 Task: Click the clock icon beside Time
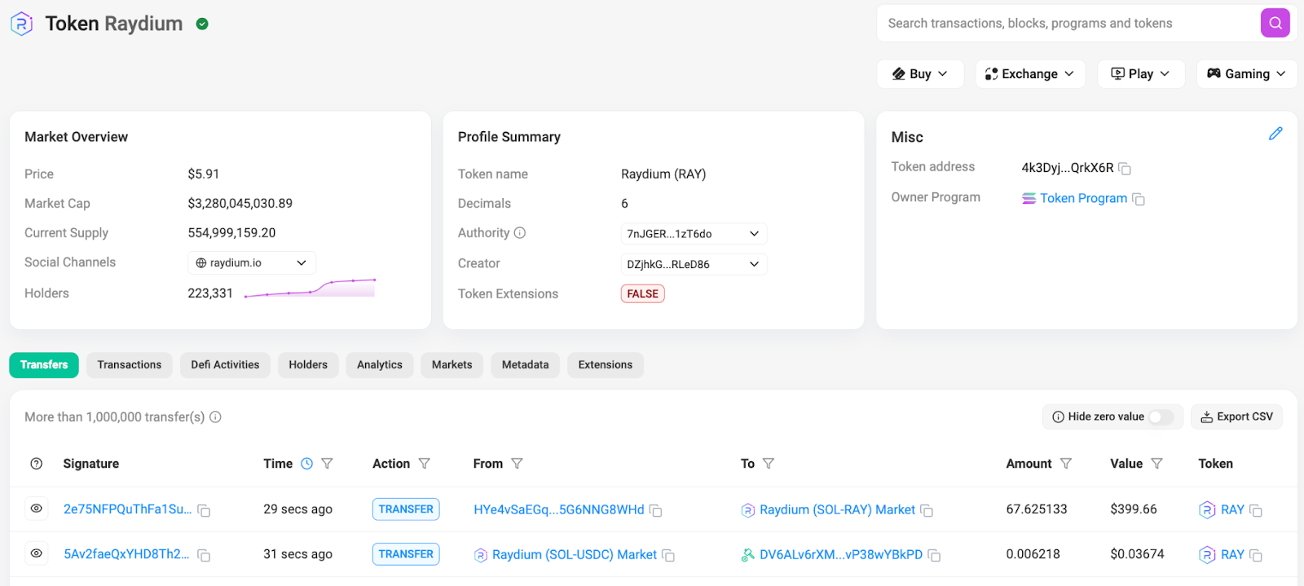pyautogui.click(x=306, y=464)
